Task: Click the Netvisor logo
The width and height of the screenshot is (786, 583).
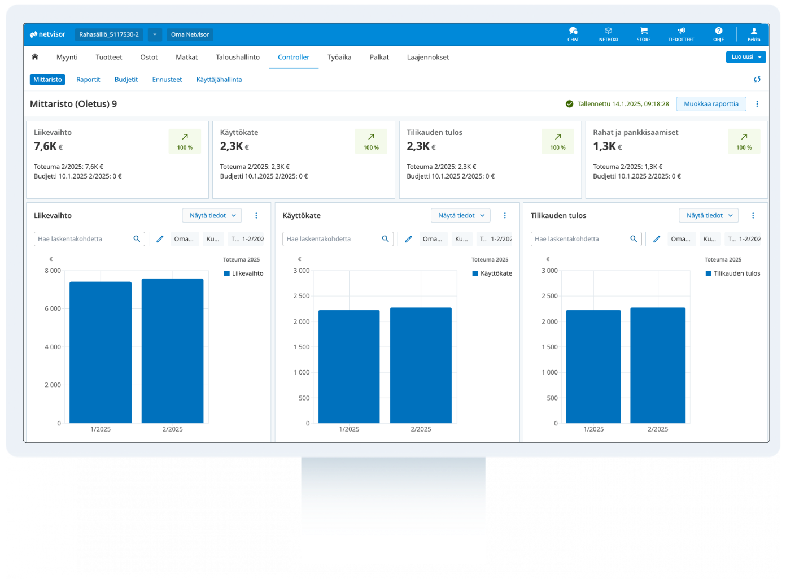Action: [48, 34]
